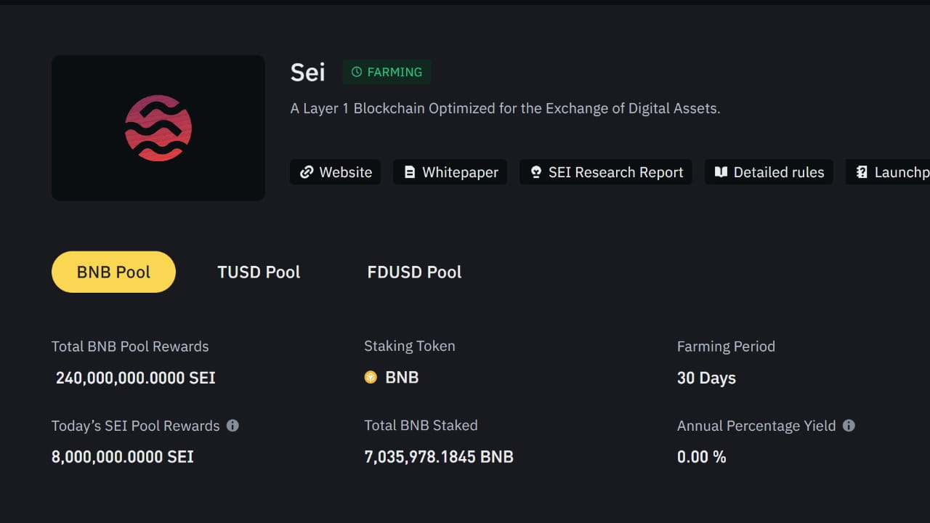Switch to the TUSD Pool tab
Screen dimensions: 930x523
coord(259,272)
